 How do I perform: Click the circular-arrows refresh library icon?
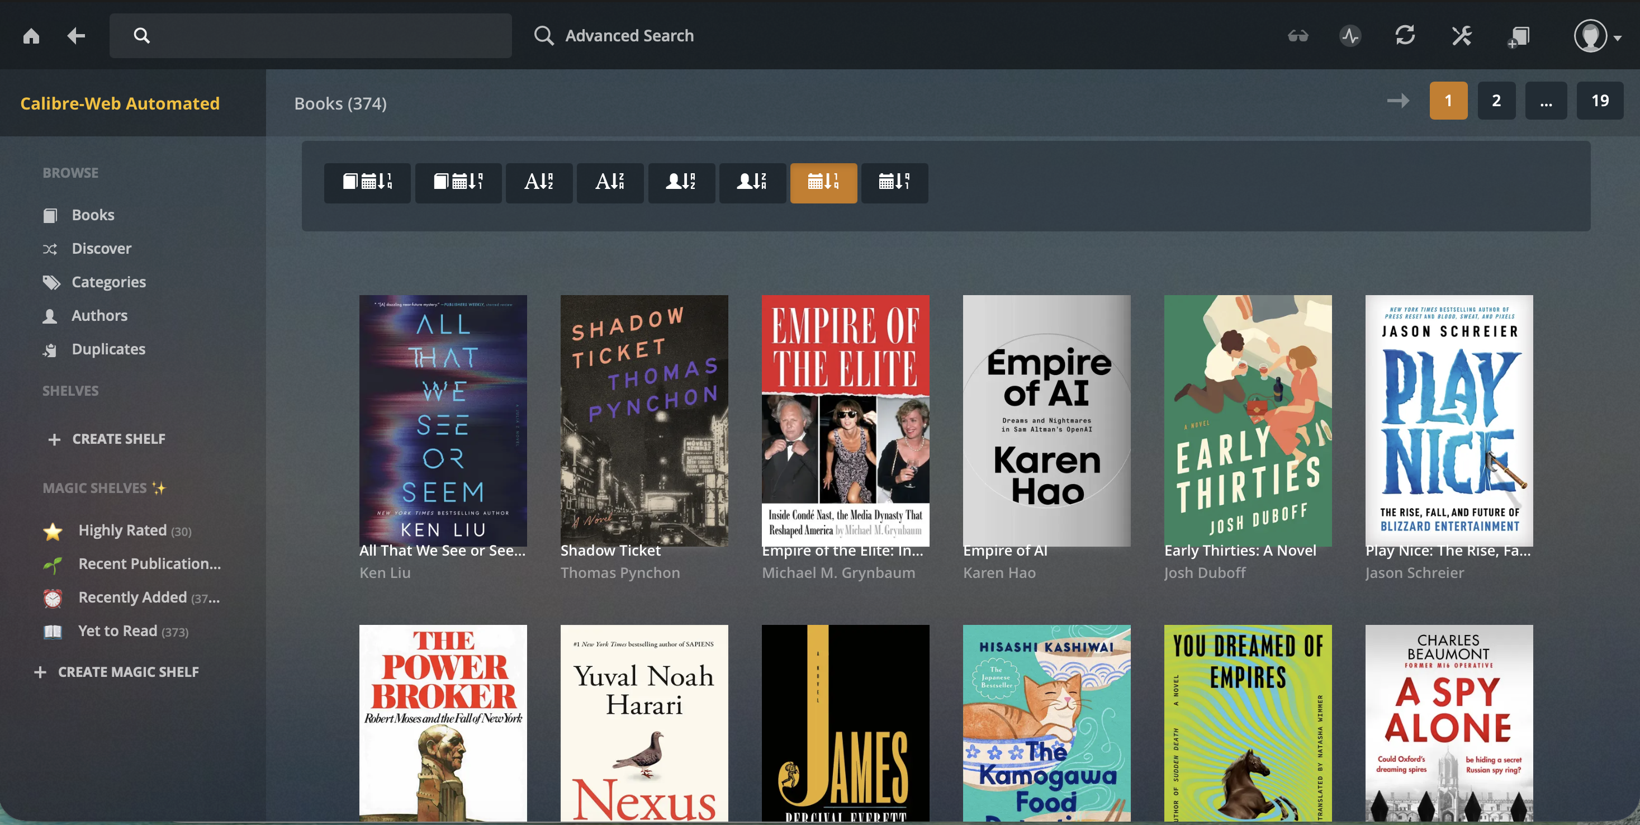[x=1405, y=36]
